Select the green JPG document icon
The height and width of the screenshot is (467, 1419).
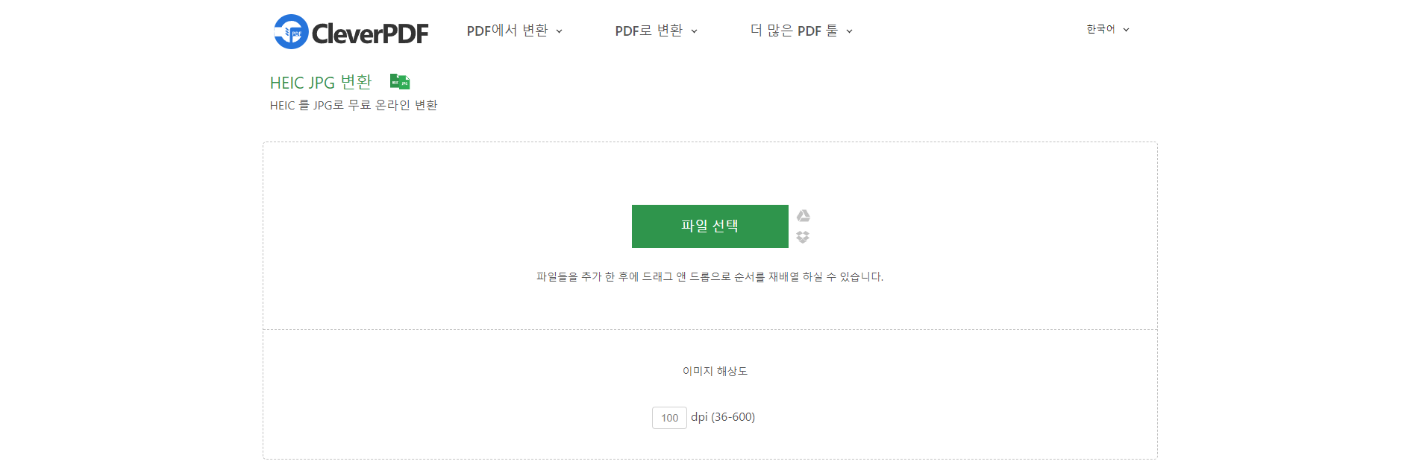tap(404, 83)
